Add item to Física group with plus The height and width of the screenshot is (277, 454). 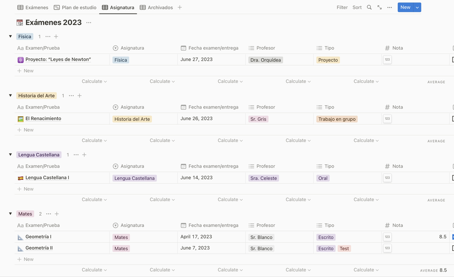[x=56, y=37]
